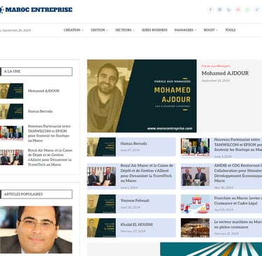
Task: Open the Idées Business menu item
Action: tap(154, 30)
